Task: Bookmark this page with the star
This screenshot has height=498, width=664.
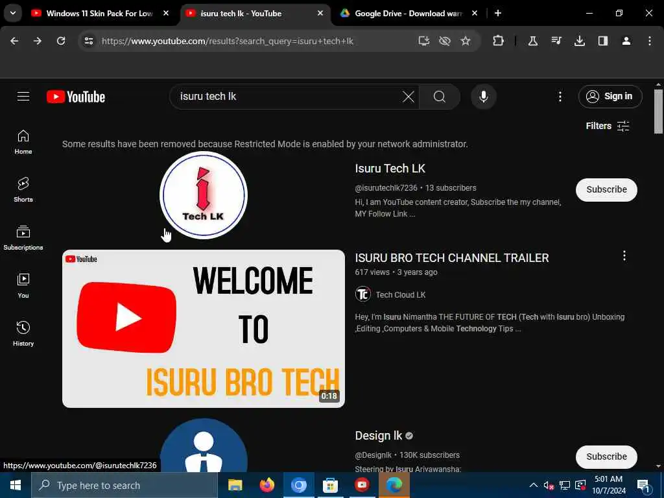Action: point(466,41)
